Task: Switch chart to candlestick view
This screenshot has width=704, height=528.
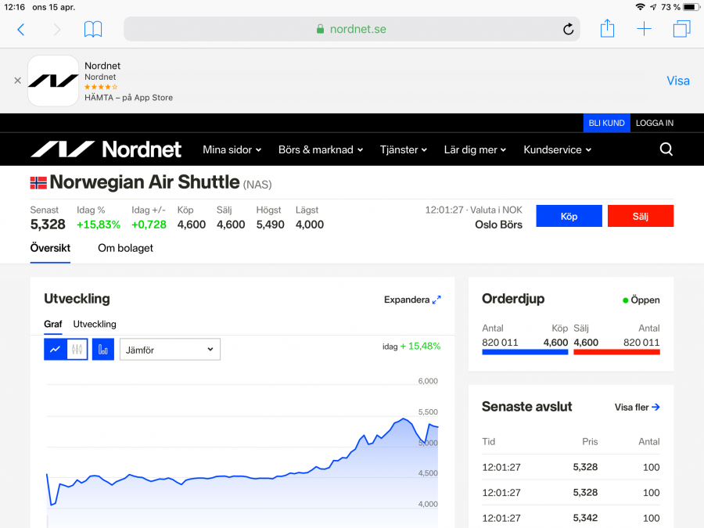Action: (x=77, y=350)
